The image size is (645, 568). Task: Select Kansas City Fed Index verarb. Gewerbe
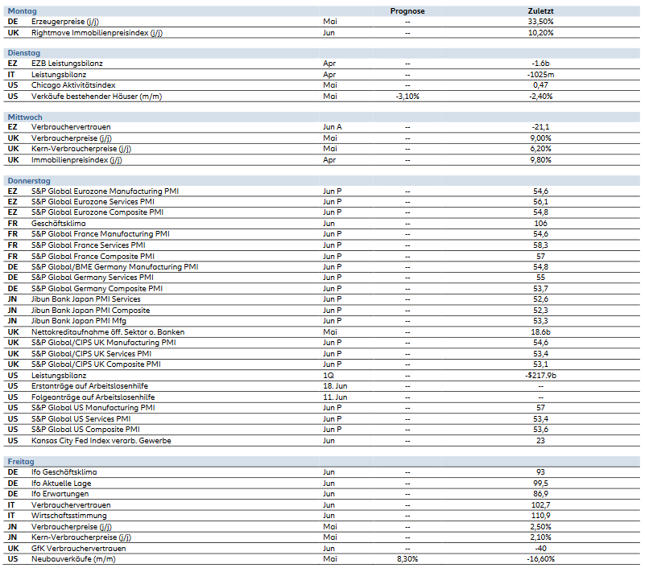101,440
